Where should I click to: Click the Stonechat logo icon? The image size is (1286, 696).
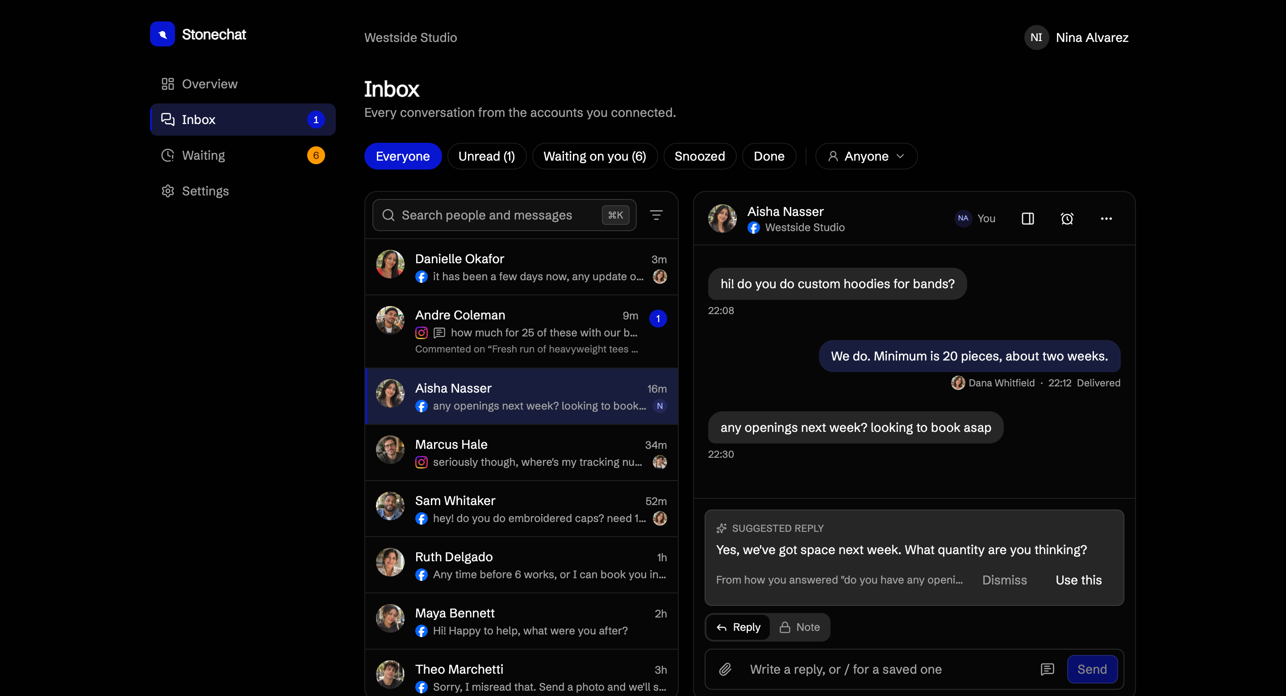coord(162,34)
